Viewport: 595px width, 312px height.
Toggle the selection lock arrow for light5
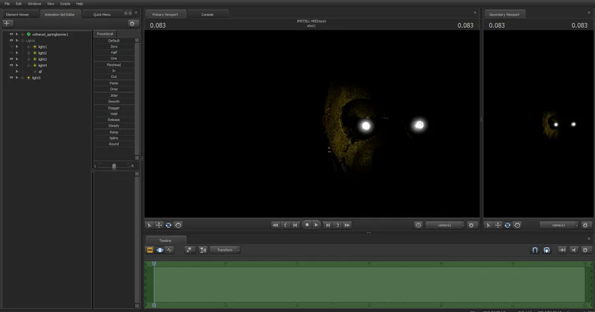17,77
